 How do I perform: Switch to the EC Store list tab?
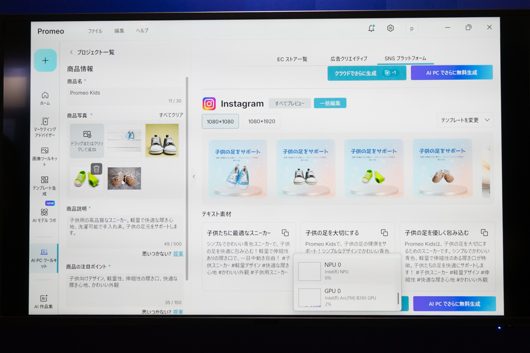[292, 59]
